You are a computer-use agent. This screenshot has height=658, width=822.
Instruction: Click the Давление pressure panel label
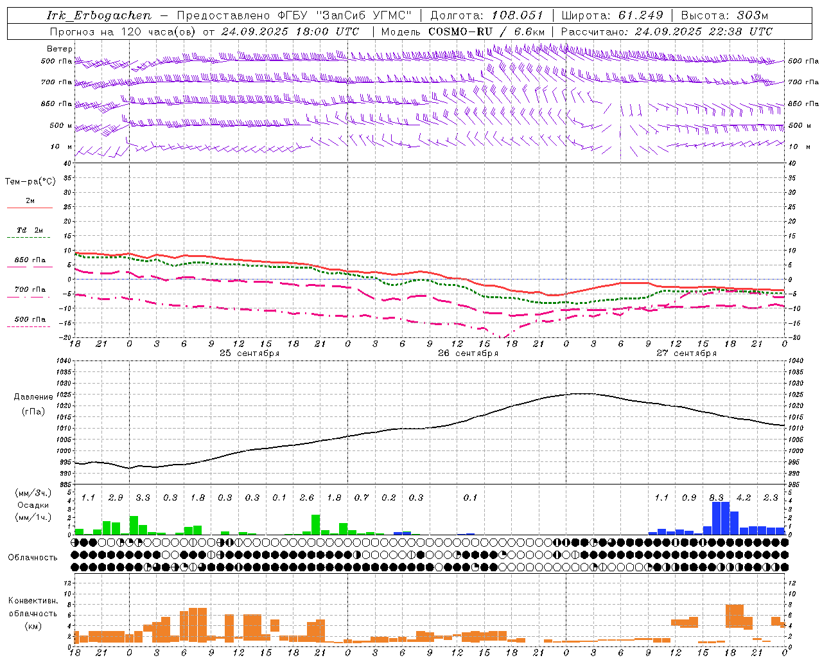[33, 397]
